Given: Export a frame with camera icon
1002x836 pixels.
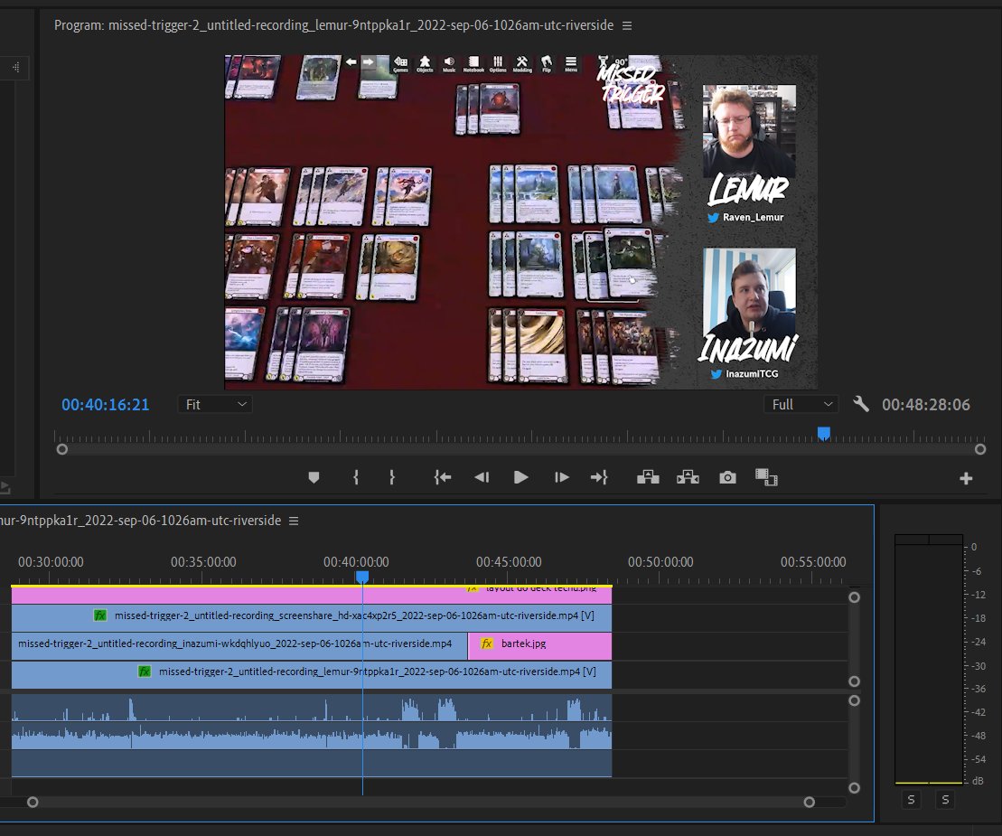Looking at the screenshot, I should [727, 477].
